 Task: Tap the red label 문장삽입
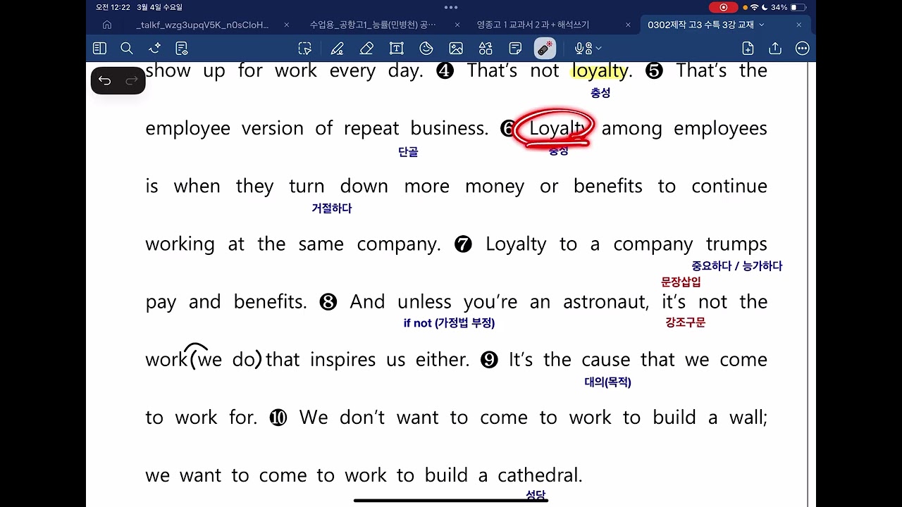pyautogui.click(x=681, y=282)
